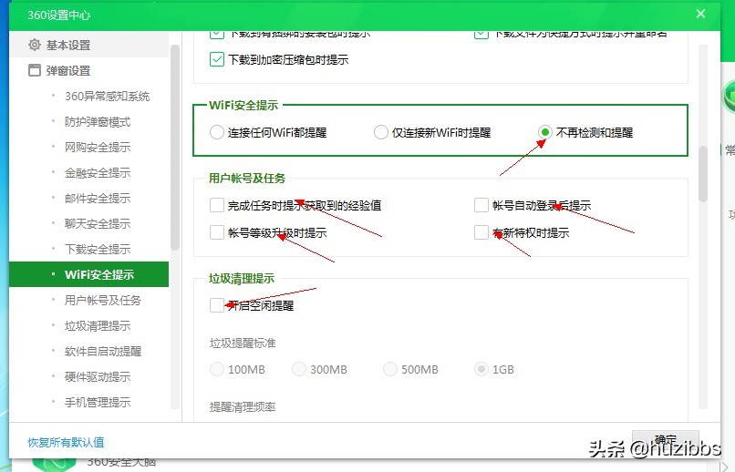Click the main panel scrollbar thumb

[x=702, y=174]
